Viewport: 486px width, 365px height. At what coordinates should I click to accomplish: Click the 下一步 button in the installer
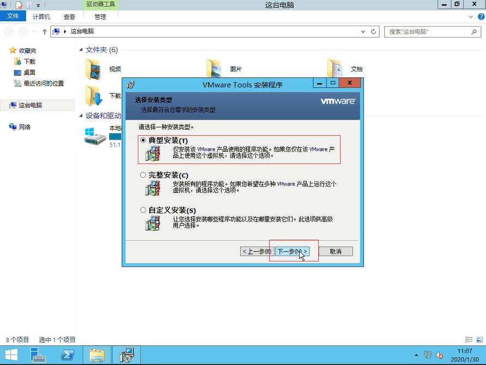click(293, 251)
